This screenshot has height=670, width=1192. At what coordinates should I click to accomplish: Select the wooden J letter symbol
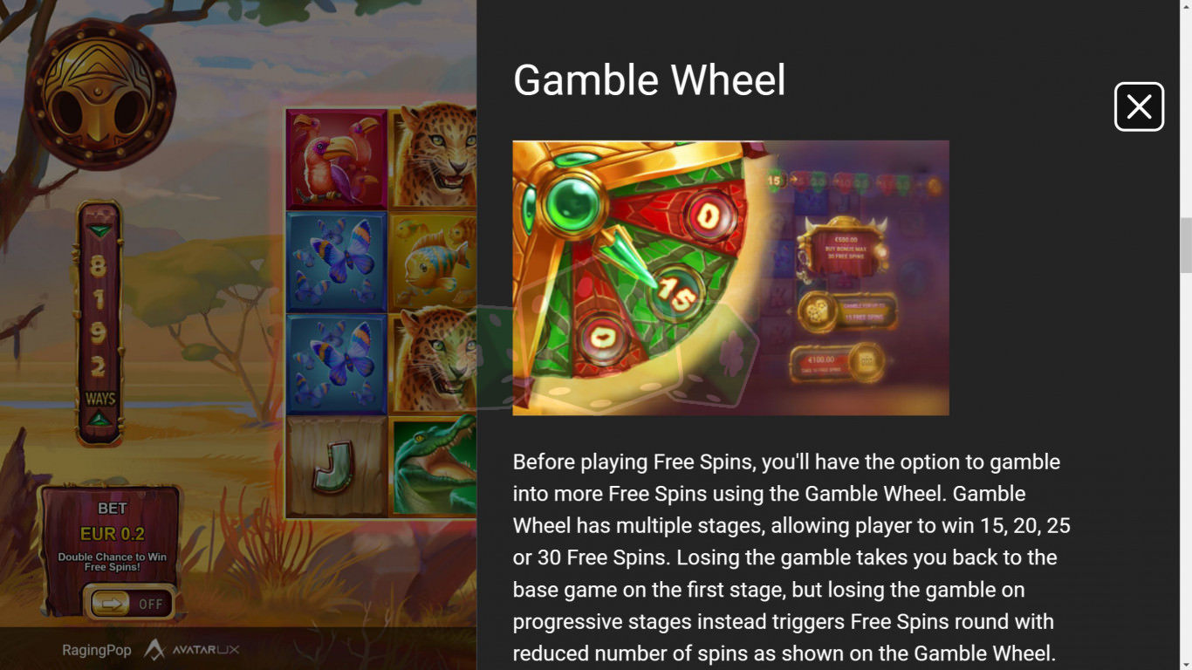337,467
